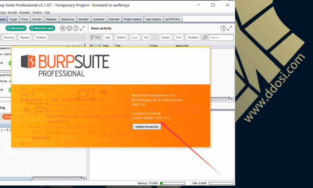The width and height of the screenshot is (313, 188).
Task: Sort issues by the Task column
Action: [108, 46]
